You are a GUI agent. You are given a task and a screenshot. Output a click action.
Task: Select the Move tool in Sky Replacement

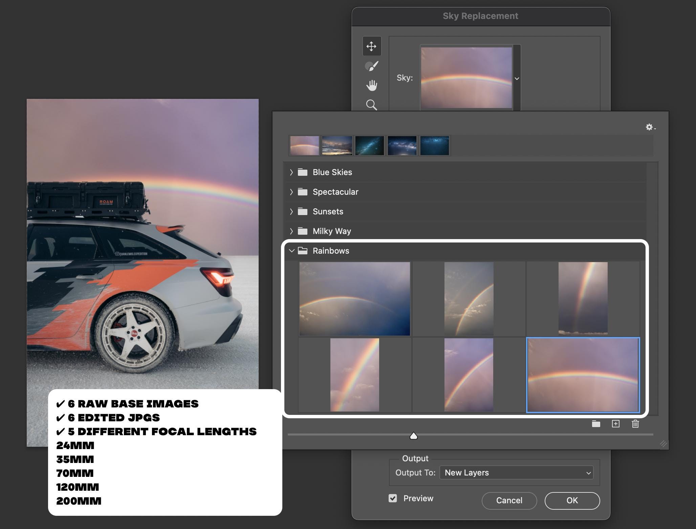click(371, 46)
